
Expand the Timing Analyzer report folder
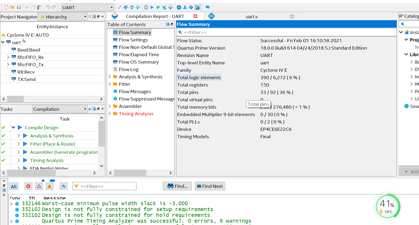tap(110, 114)
